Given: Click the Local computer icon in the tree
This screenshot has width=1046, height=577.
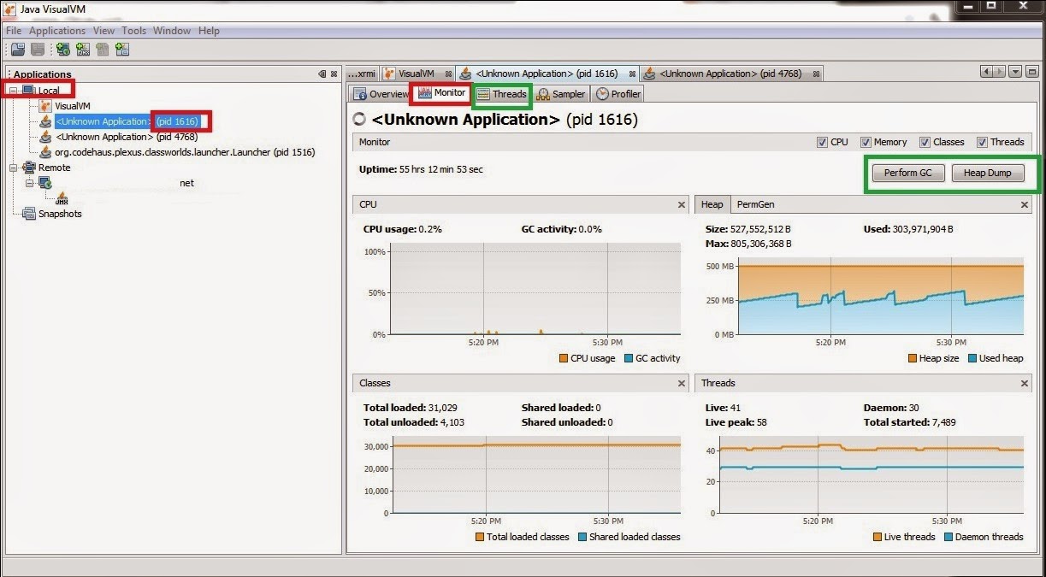Looking at the screenshot, I should point(29,91).
